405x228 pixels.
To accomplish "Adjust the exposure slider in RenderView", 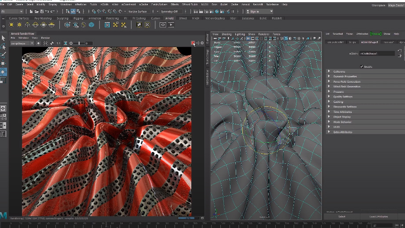I will (79, 43).
